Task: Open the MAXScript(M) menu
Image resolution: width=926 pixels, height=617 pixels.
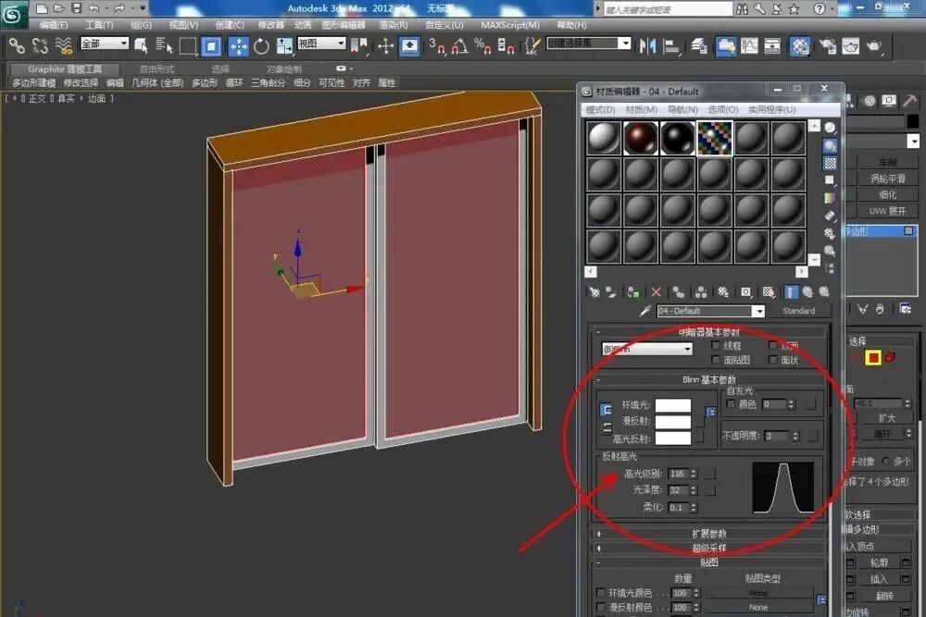Action: point(509,25)
